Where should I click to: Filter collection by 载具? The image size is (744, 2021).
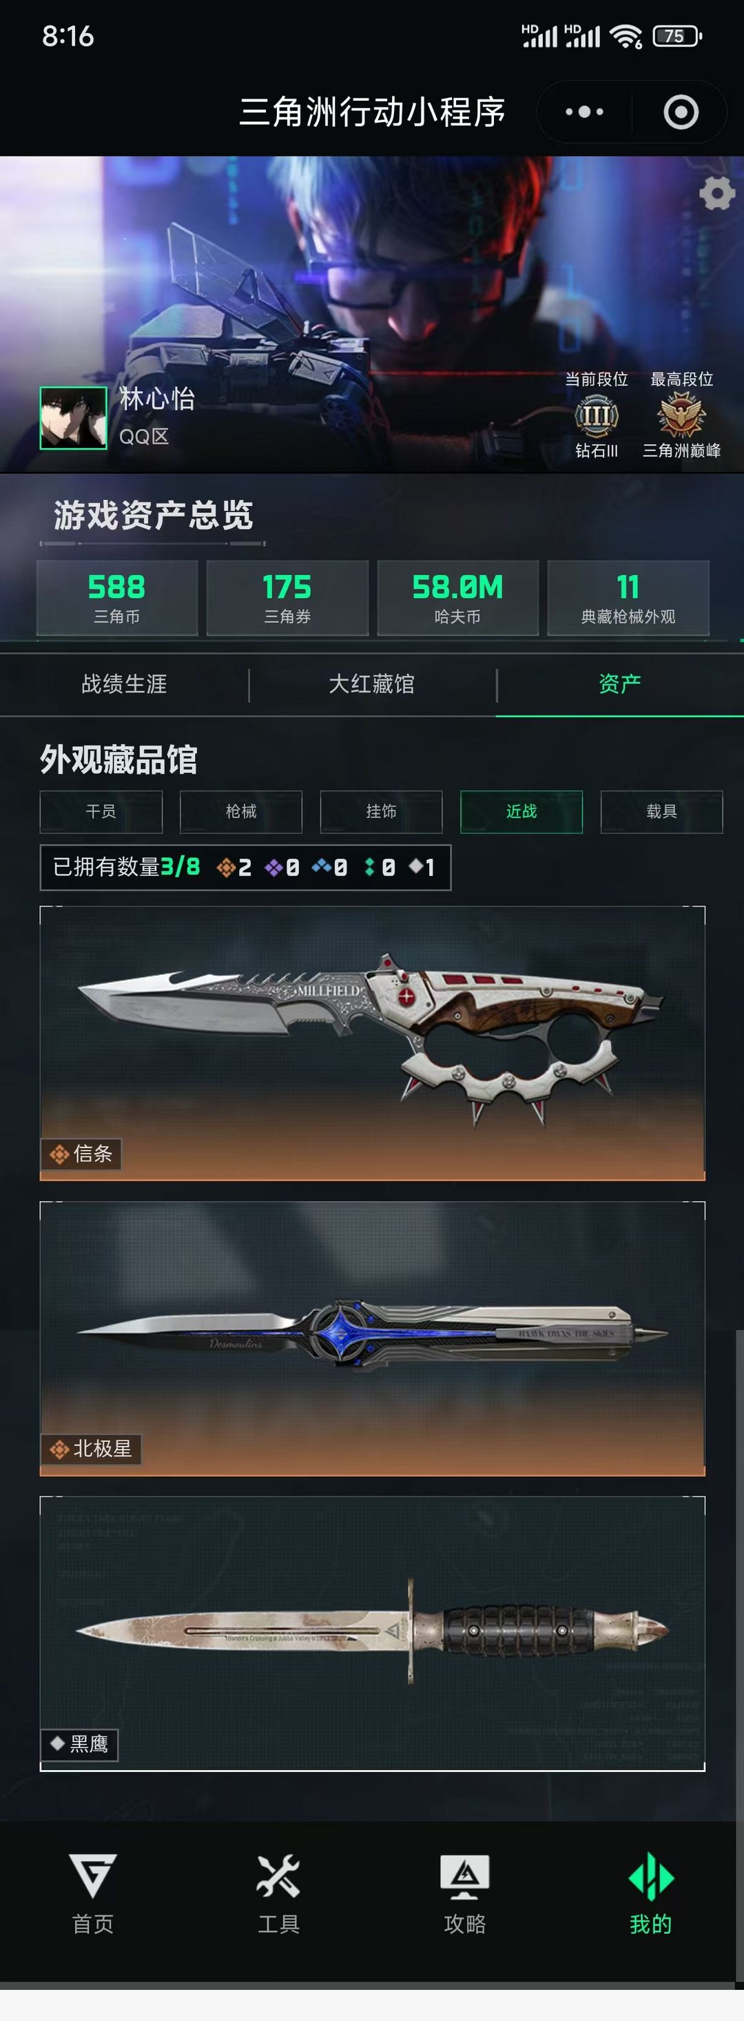pos(662,811)
